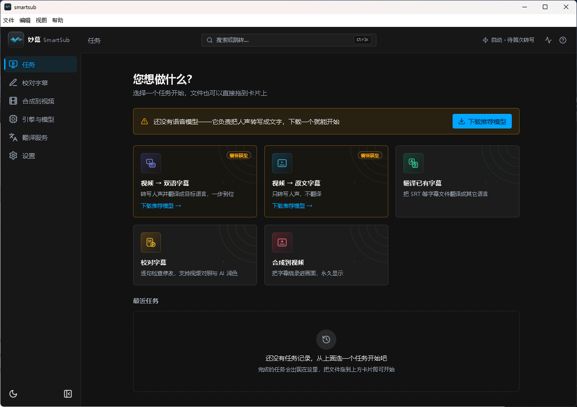Click the 视频 → 双语字幕 title
This screenshot has height=407, width=577.
(165, 183)
